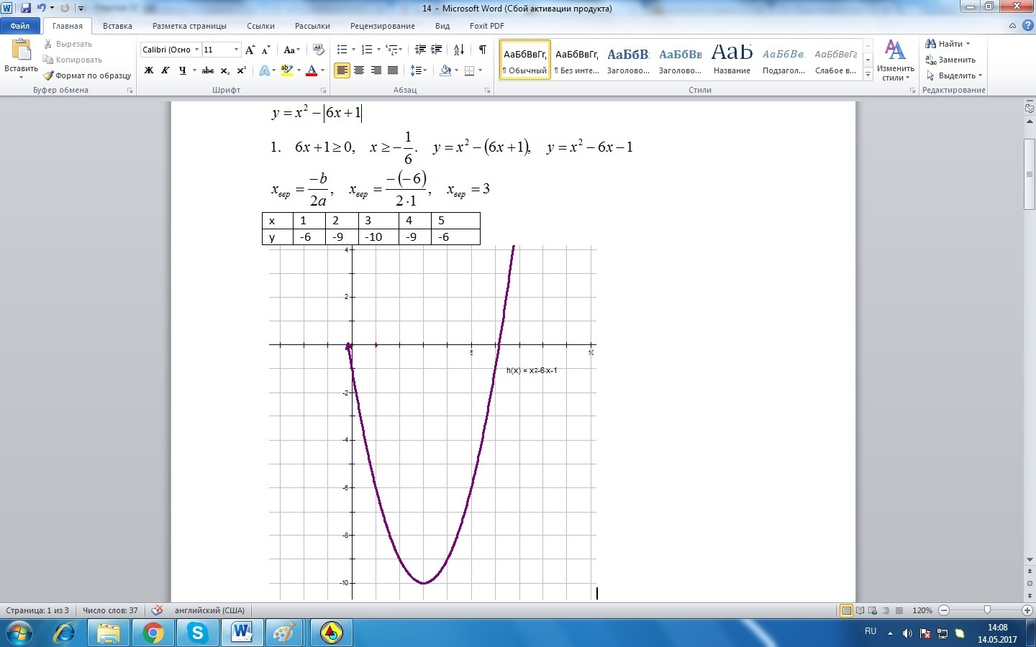Toggle bold (Ж) formatting

click(x=149, y=70)
